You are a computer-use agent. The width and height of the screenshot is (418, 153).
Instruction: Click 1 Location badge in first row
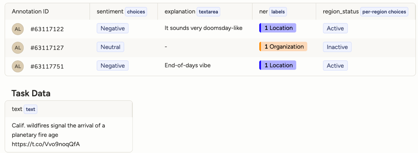tap(278, 28)
